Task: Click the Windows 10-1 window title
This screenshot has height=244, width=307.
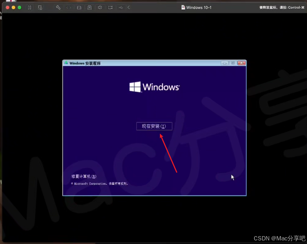Action: tap(199, 8)
